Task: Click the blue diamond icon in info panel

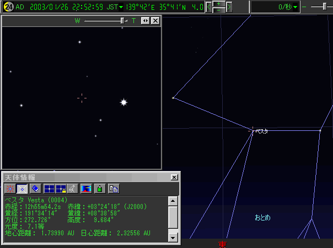Action: (34, 188)
